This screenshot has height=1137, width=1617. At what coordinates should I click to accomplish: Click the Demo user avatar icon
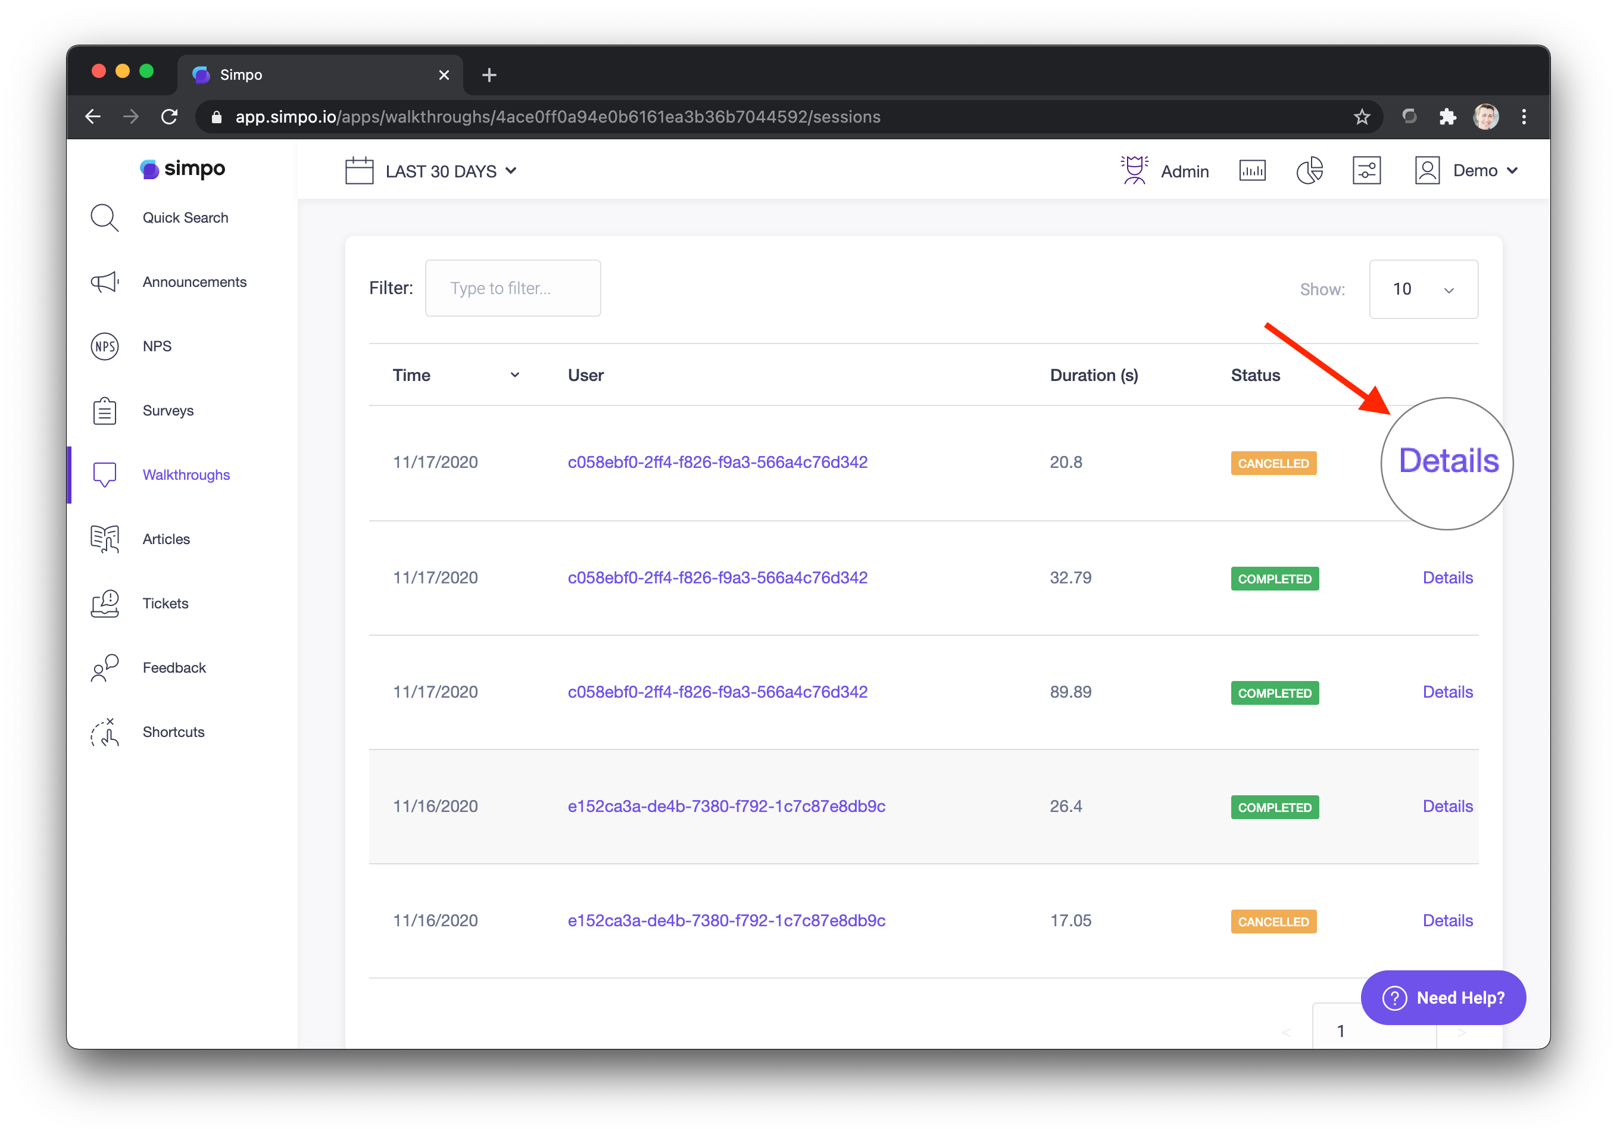(x=1427, y=170)
